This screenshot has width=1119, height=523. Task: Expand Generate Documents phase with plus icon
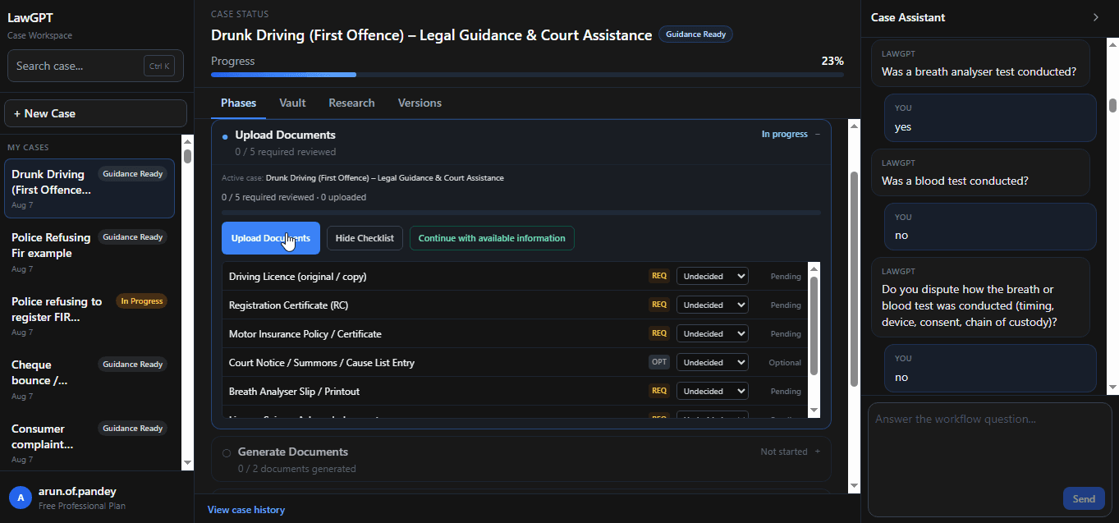[818, 452]
